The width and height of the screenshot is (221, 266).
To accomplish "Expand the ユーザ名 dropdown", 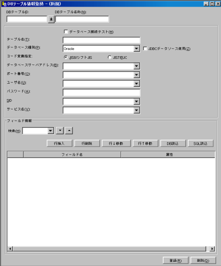I will click(137, 84).
